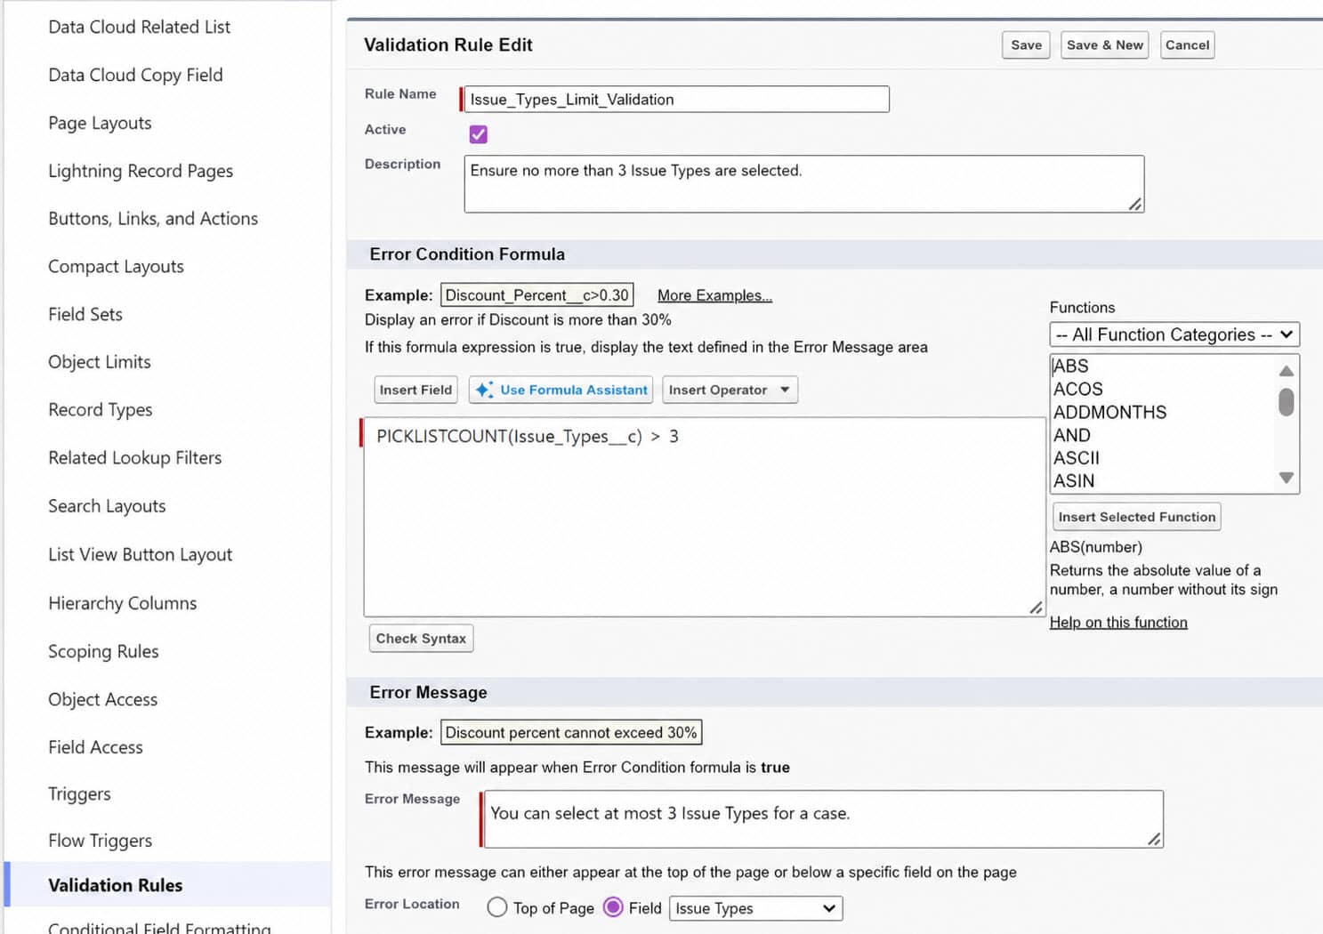Click the Insert Field button
This screenshot has height=934, width=1323.
point(415,390)
